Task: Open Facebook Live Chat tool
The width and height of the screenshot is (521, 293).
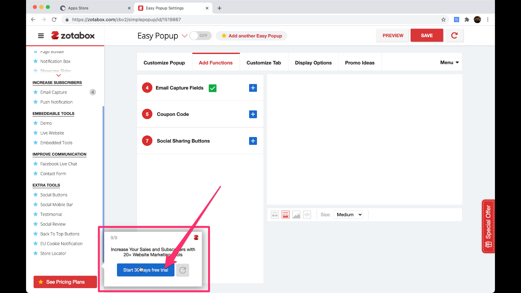Action: (59, 164)
